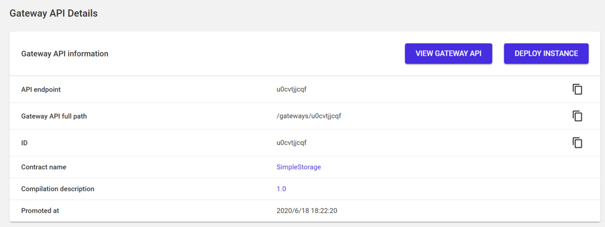Open the SimpleStorage contract link
This screenshot has height=227, width=605.
pyautogui.click(x=298, y=167)
